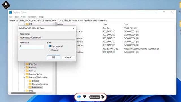The height and width of the screenshot is (102, 181).
Task: Click the REG_EXPAND_SZ type cell
Action: 110,49
